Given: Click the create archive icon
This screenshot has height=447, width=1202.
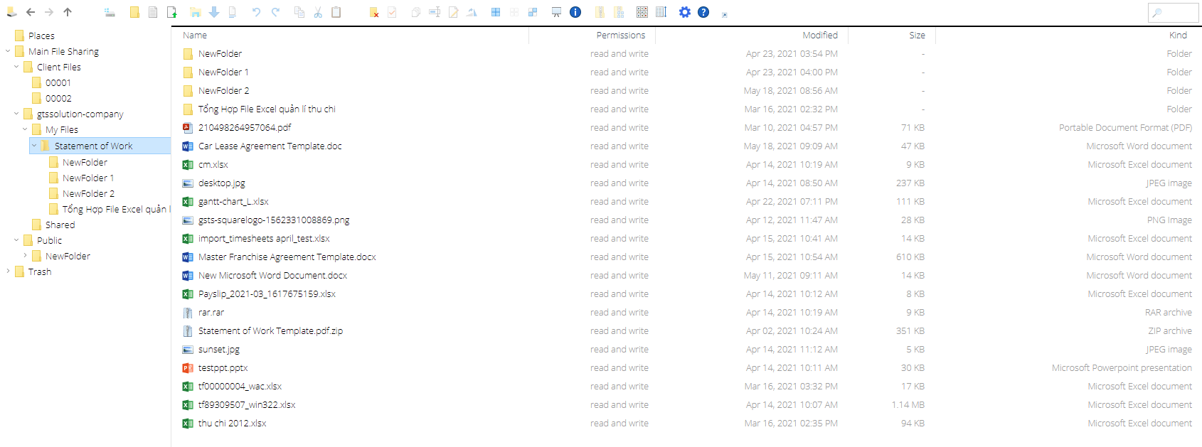Looking at the screenshot, I should coord(618,12).
